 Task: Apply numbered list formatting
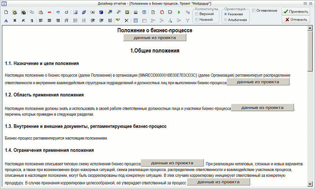pyautogui.click(x=75, y=21)
